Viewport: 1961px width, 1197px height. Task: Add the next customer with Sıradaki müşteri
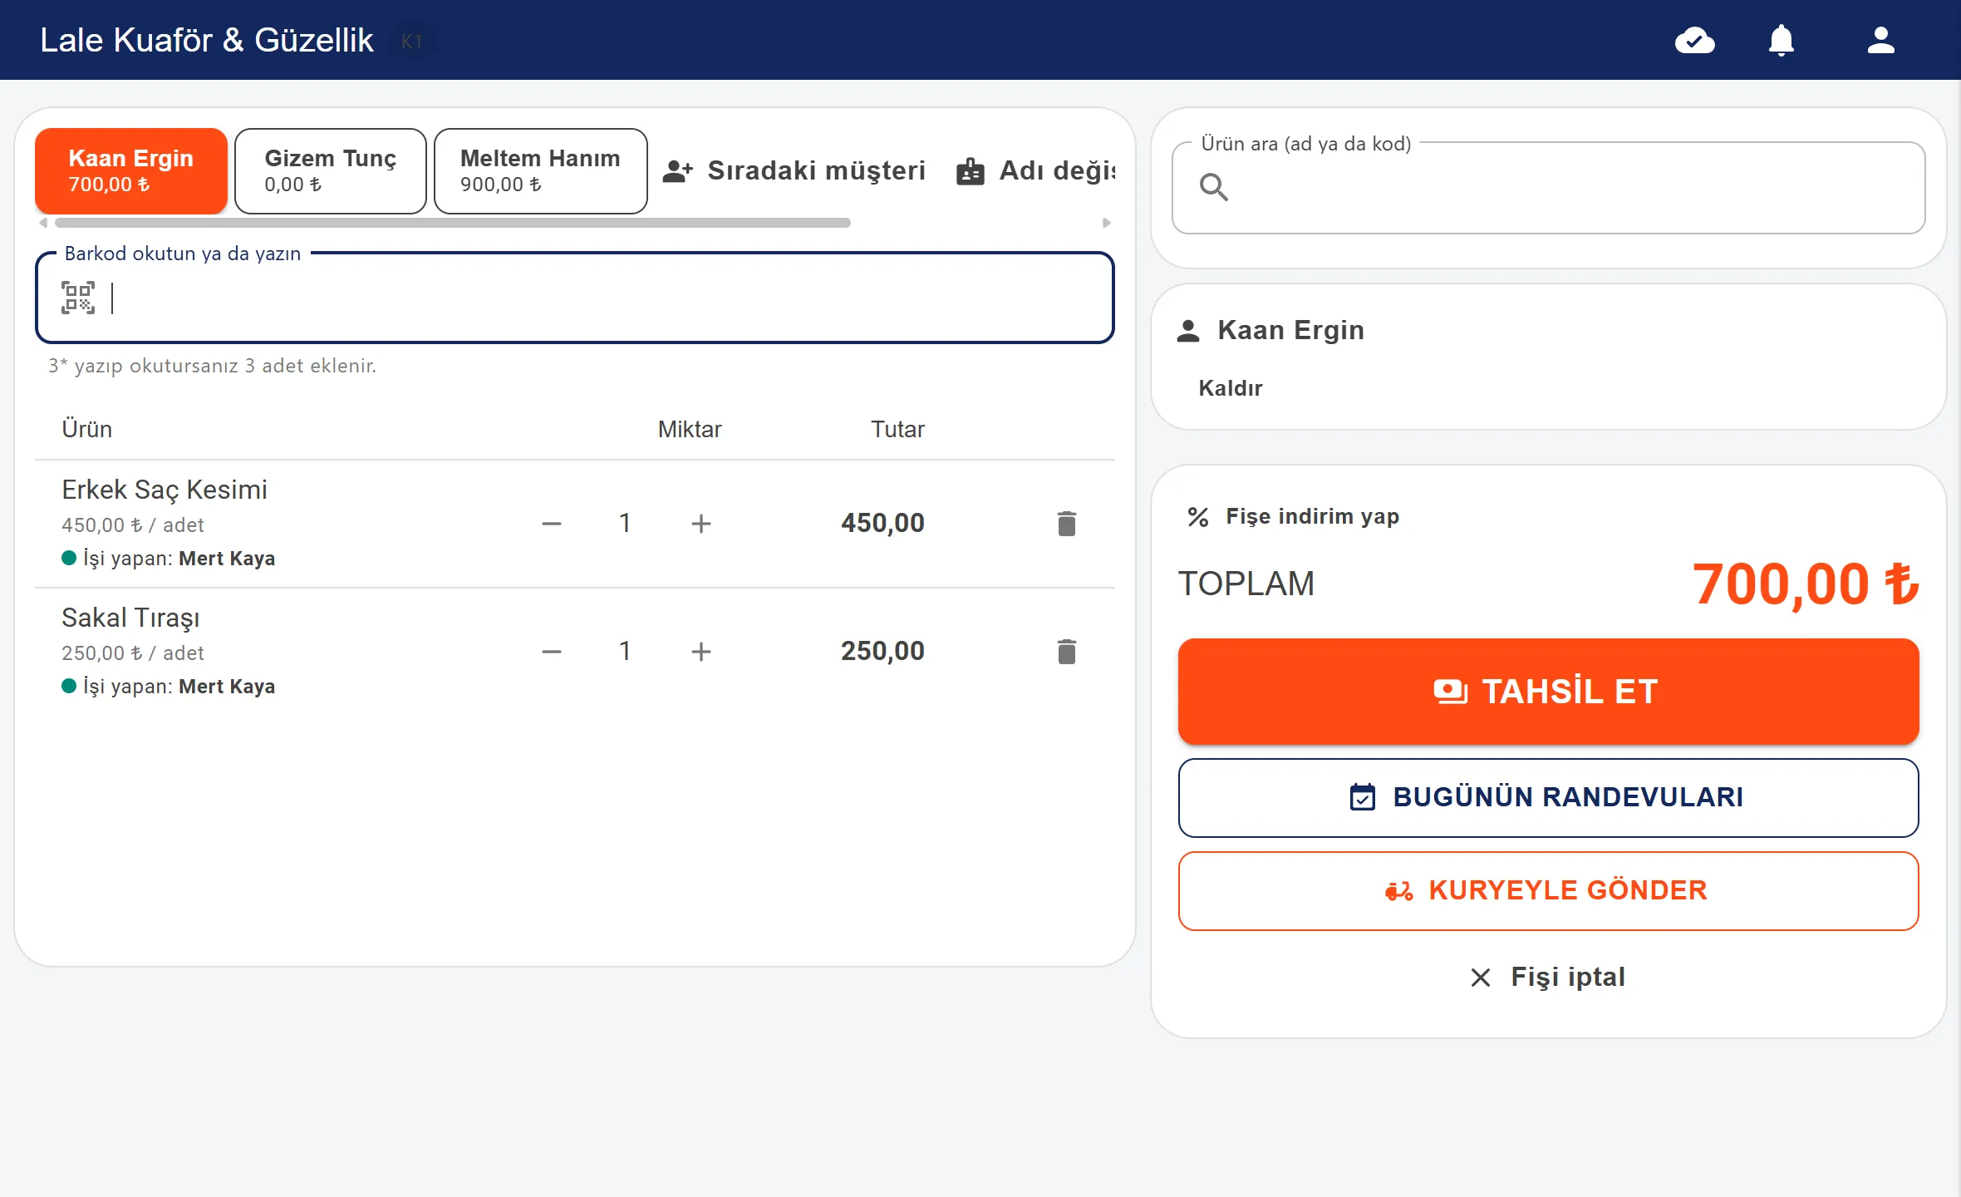tap(794, 170)
